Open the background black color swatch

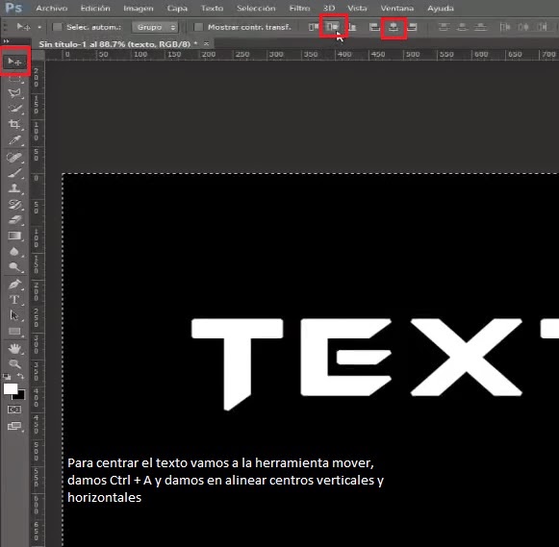pyautogui.click(x=20, y=396)
